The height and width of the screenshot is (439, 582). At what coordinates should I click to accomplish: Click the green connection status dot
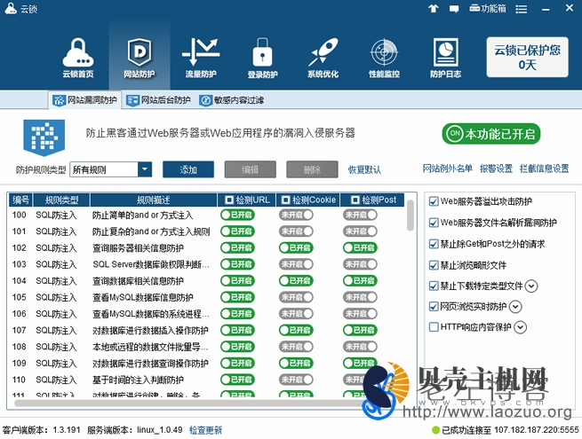[x=435, y=430]
